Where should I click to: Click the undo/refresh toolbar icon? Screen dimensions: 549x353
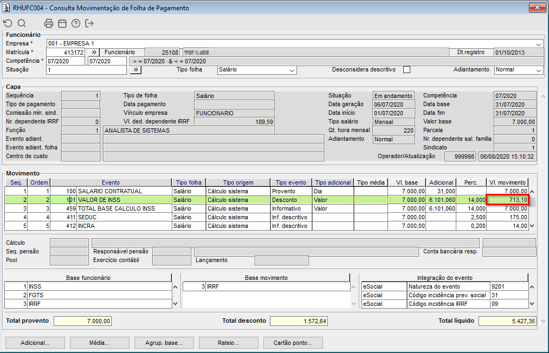[8, 23]
